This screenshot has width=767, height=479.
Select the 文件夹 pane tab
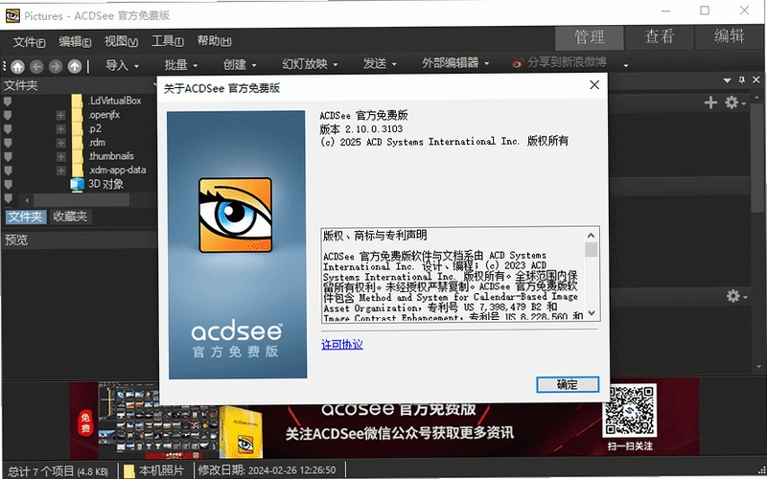click(26, 217)
